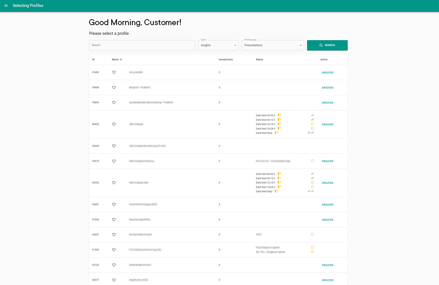Click the envelope icon in profile 91950 status
The width and height of the screenshot is (439, 285).
pyautogui.click(x=257, y=252)
